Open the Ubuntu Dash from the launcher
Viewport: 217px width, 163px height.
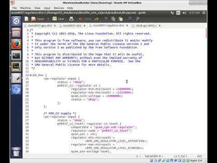point(16,21)
